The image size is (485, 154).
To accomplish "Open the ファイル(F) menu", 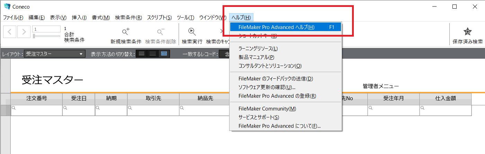I will coord(13,17).
